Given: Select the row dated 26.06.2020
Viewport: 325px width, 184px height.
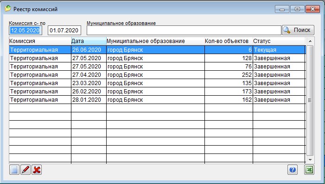Looking at the screenshot, I should 157,50.
